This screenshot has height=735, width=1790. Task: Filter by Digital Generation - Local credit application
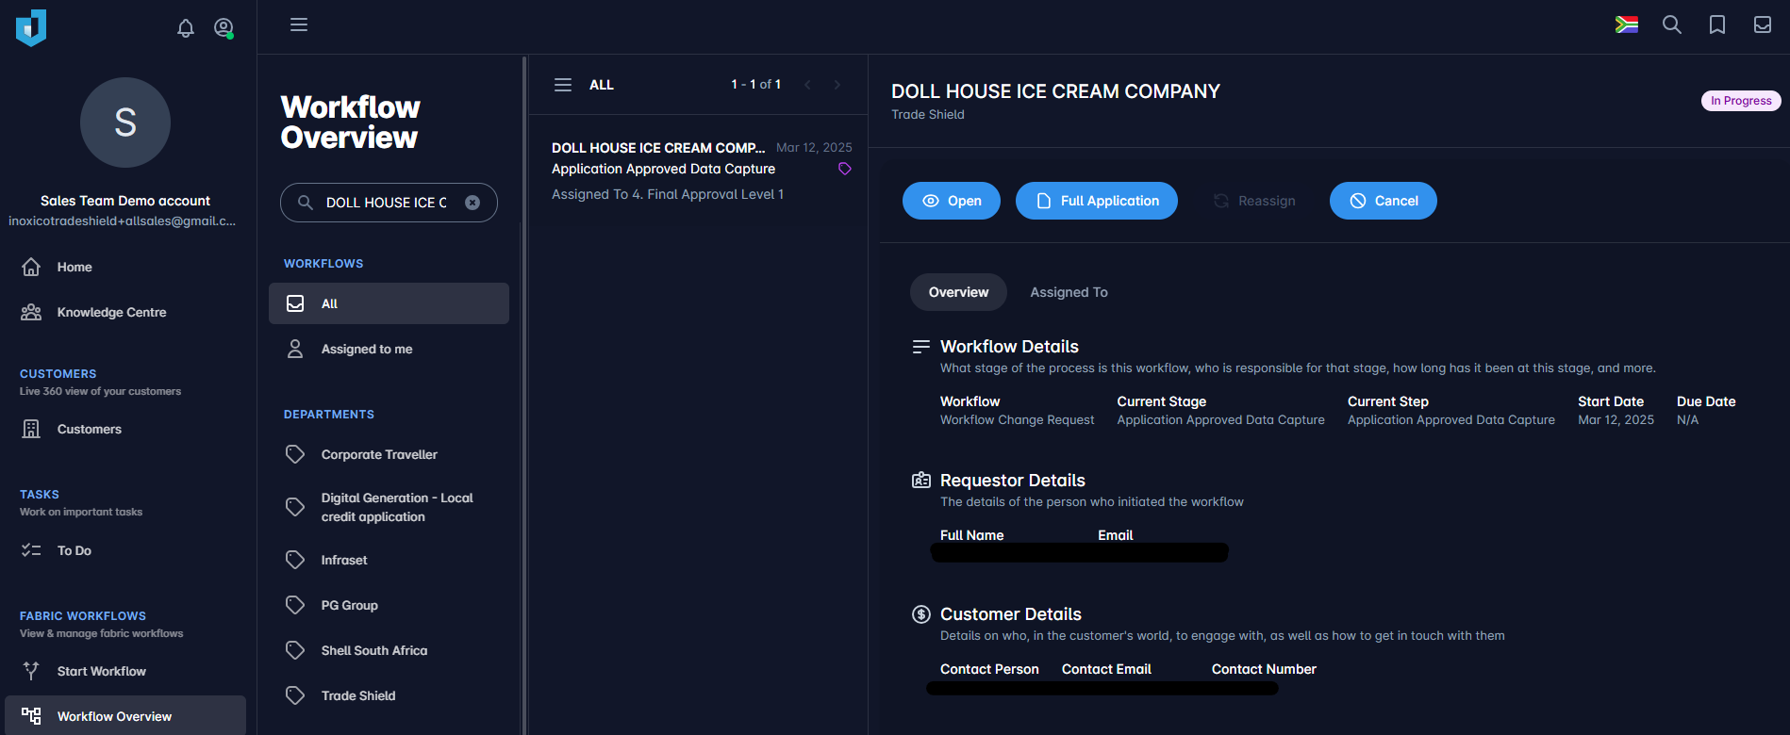(x=389, y=507)
